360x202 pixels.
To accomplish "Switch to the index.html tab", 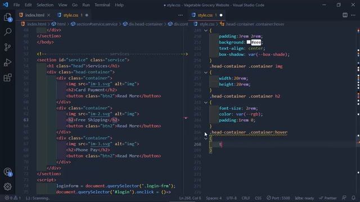I will pos(35,15).
